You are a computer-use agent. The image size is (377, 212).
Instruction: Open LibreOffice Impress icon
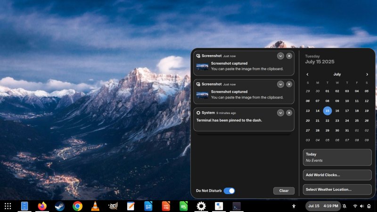166,206
